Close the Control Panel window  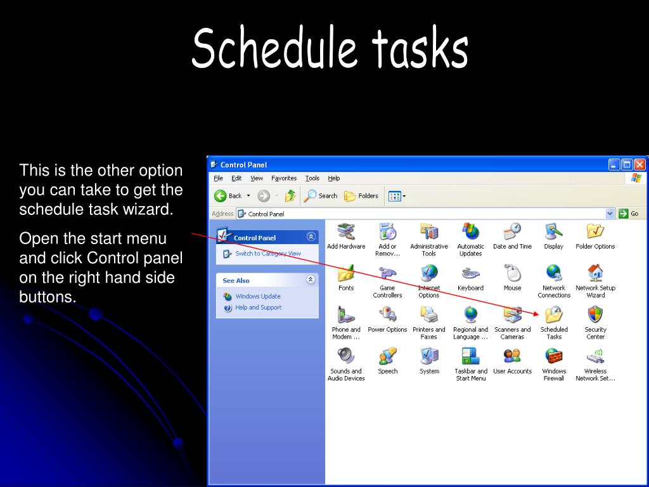pyautogui.click(x=640, y=165)
